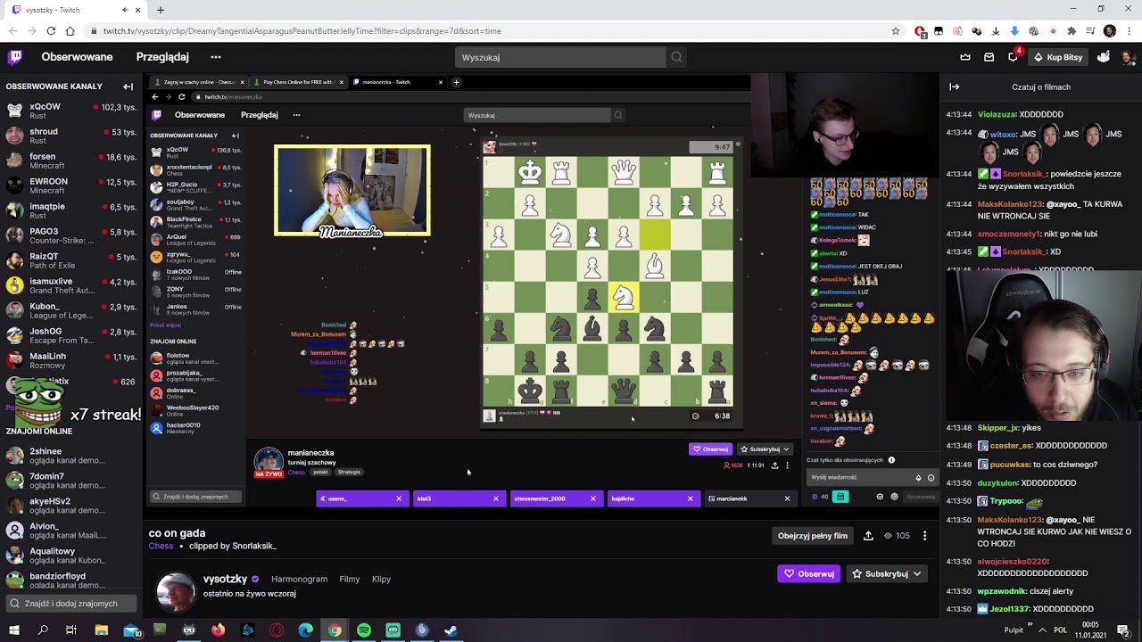The height and width of the screenshot is (642, 1142).
Task: Open Windows Task View
Action: (x=71, y=630)
